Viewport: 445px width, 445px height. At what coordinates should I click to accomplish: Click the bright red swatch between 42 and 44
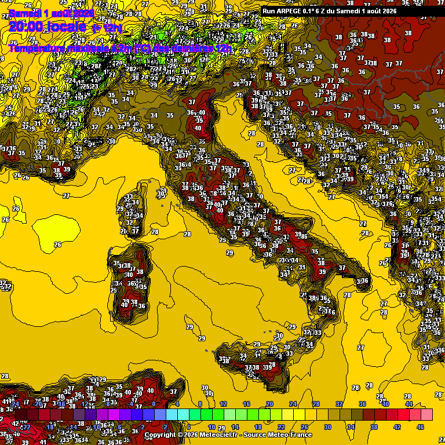point(403,415)
